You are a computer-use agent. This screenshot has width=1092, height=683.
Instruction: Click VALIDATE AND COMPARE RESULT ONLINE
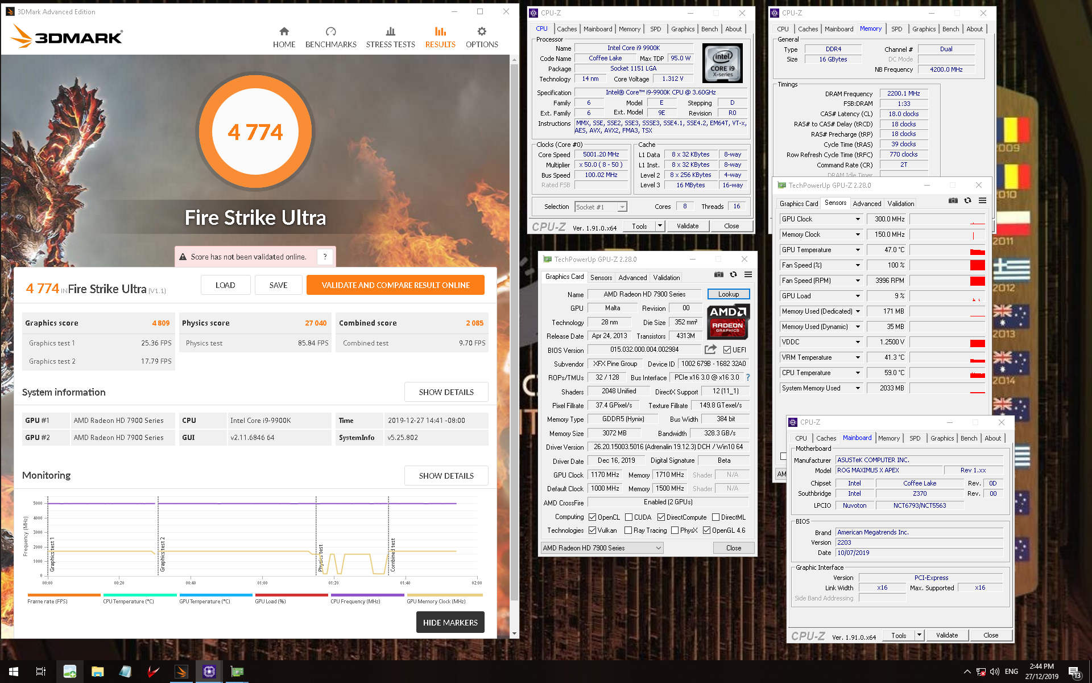tap(395, 285)
